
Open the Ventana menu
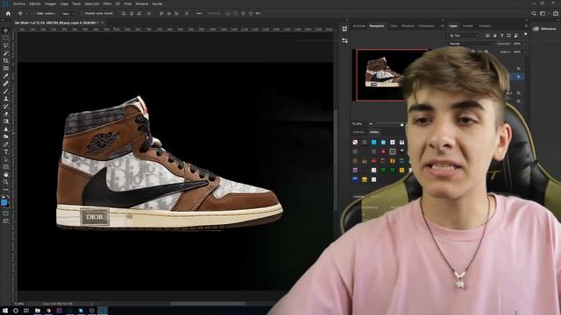point(142,3)
